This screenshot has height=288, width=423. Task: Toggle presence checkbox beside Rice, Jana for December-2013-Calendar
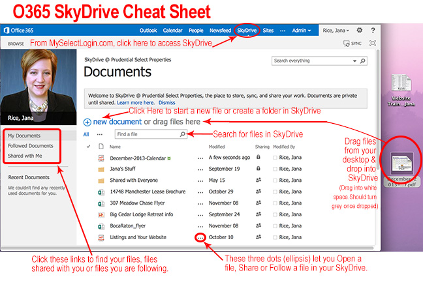tap(275, 158)
